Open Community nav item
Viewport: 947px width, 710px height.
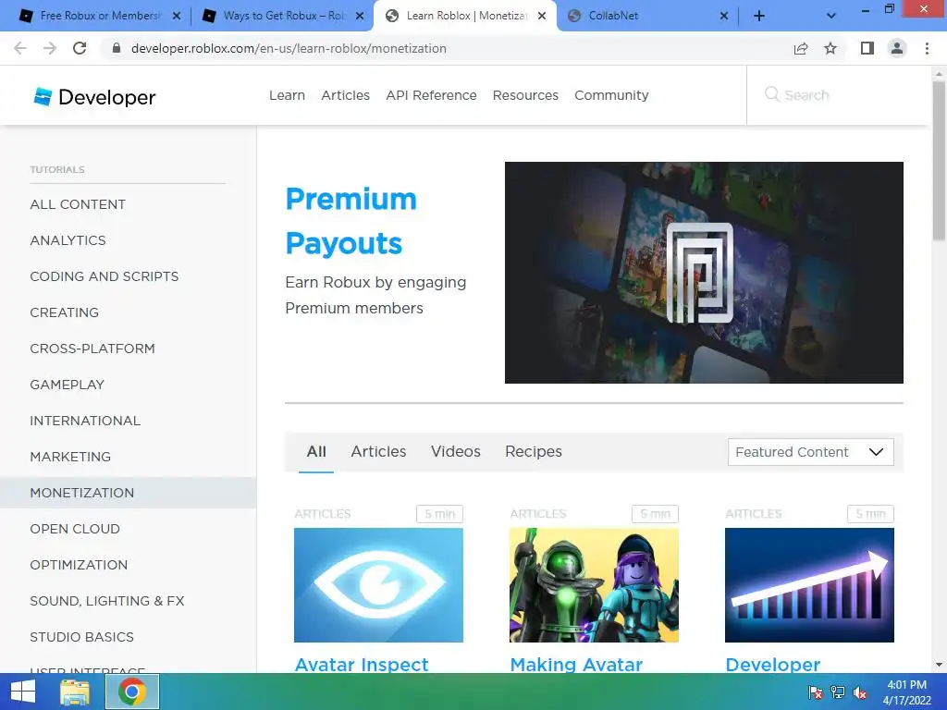(611, 95)
